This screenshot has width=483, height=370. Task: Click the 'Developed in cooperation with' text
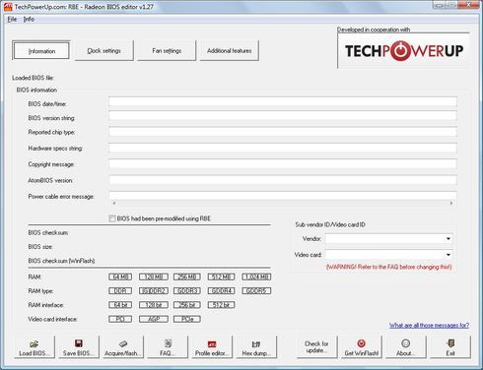374,30
